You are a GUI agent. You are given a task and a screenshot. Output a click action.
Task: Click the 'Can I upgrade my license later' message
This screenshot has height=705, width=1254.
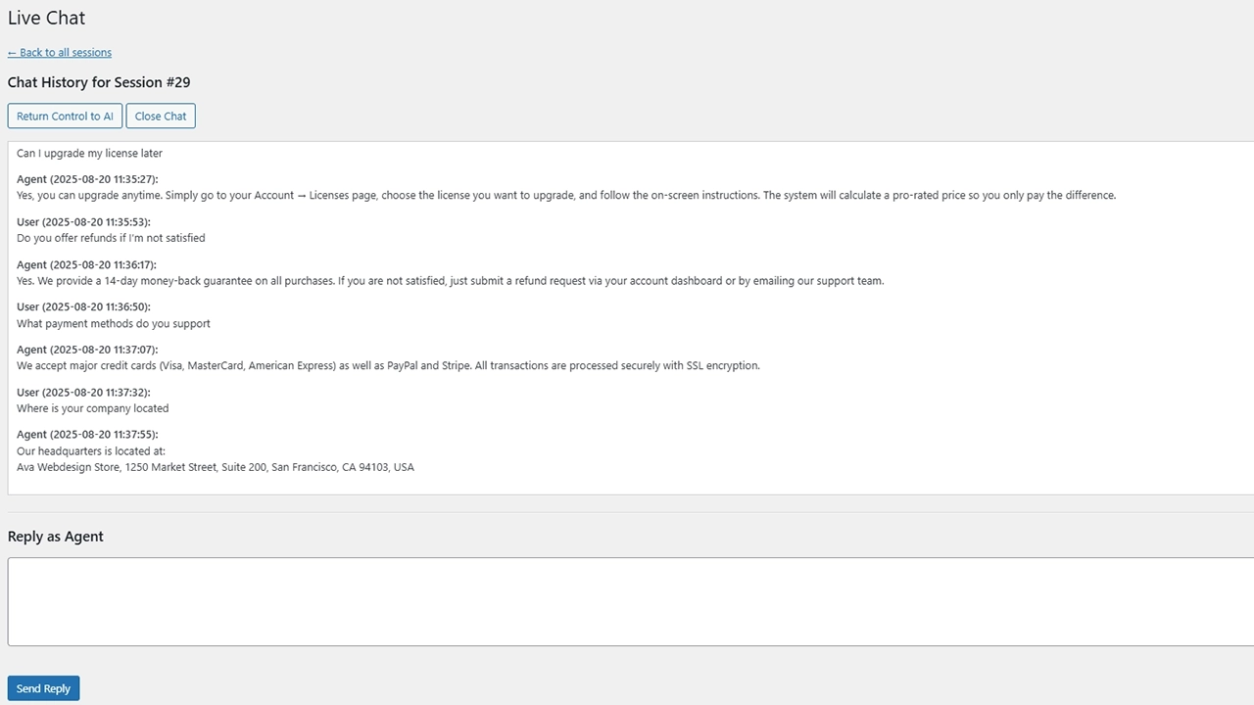[89, 153]
